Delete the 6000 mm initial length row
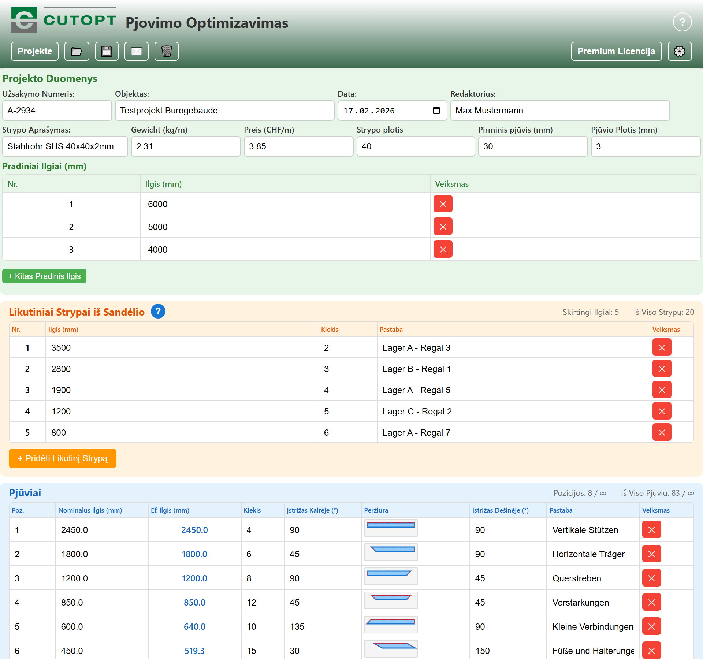 [443, 204]
